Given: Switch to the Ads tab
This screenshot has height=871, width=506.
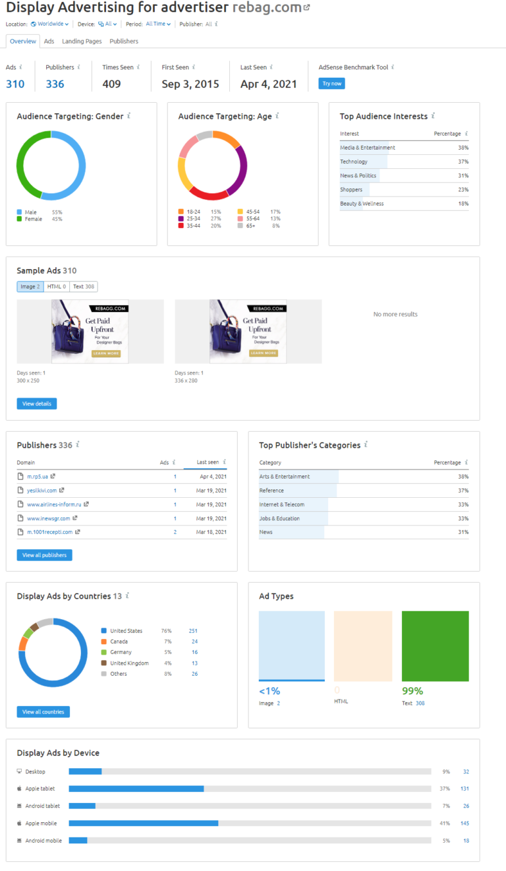Looking at the screenshot, I should tap(49, 41).
